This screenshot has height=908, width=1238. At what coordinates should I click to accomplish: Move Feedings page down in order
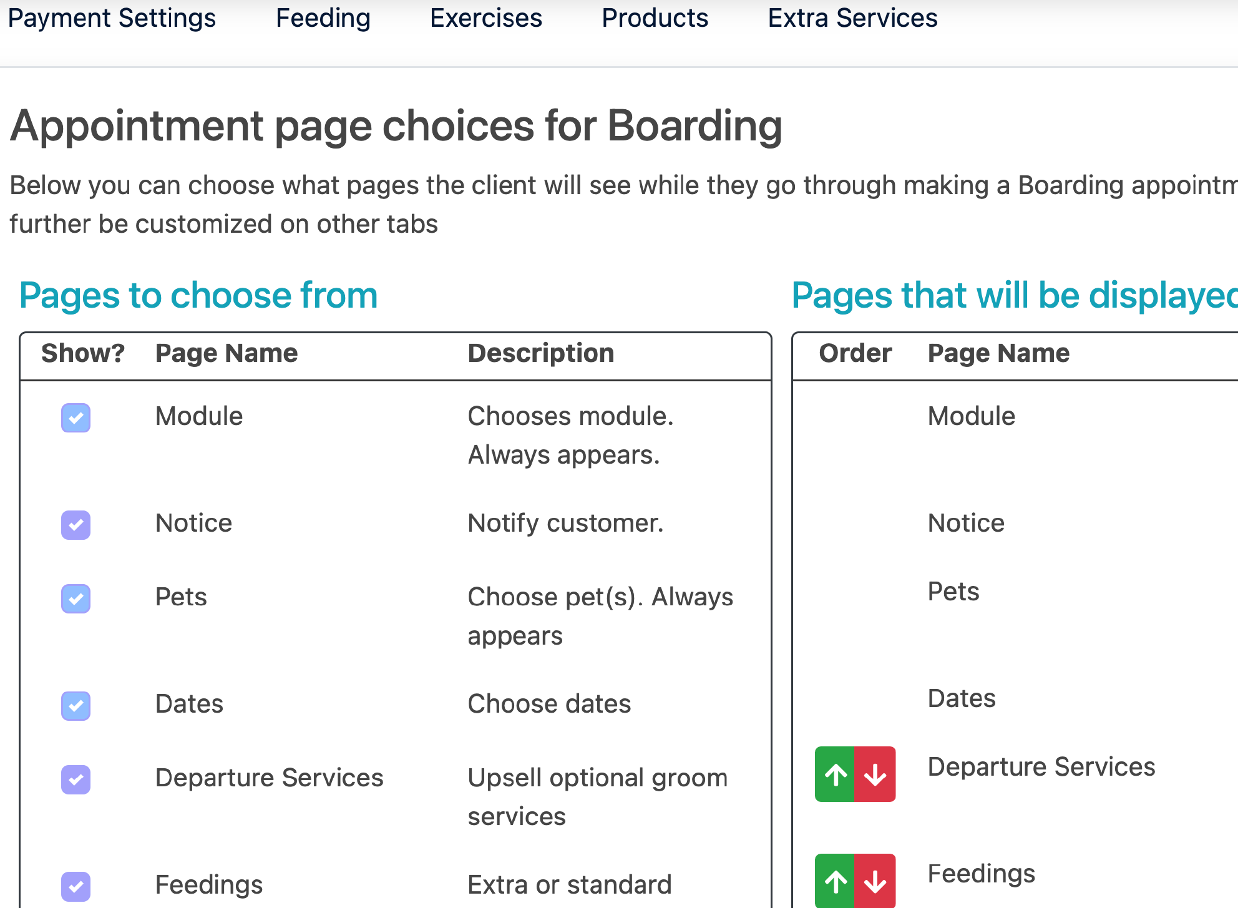[x=875, y=881]
